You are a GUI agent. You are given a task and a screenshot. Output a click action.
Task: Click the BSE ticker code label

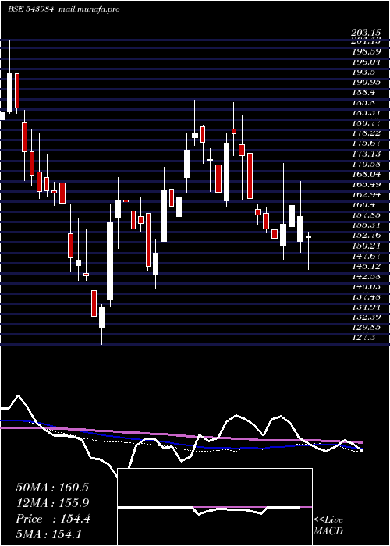30,9
